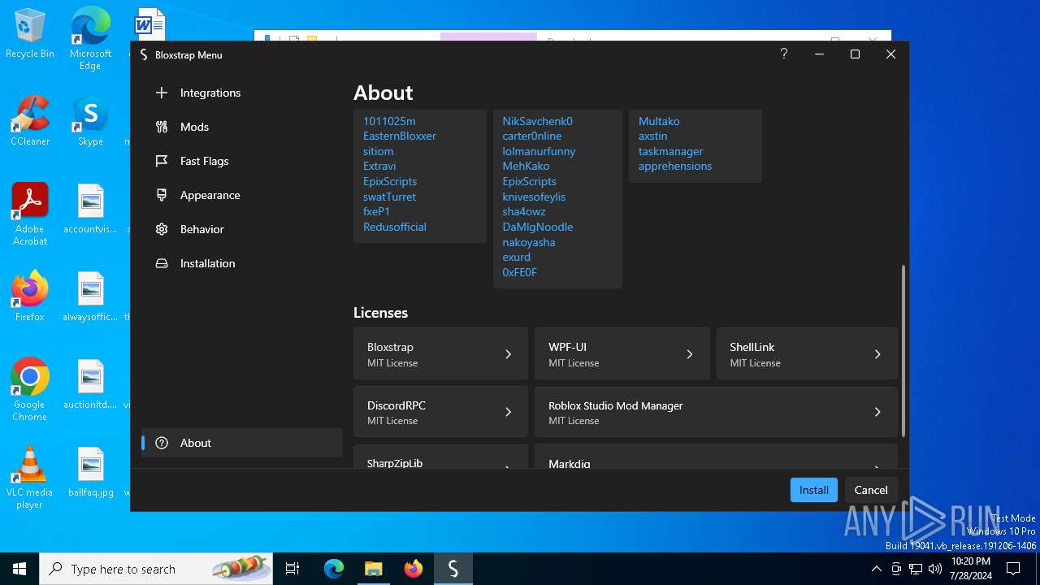Open the Integrations page plus icon

(x=162, y=93)
